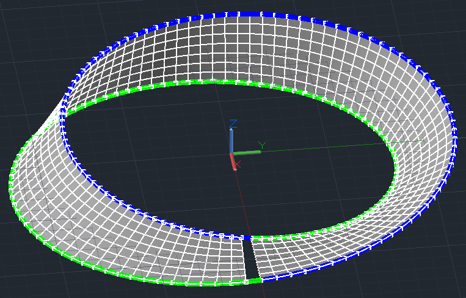Viewport: 466px width, 298px height.
Task: Select the blue outer edge on right side
Action: click(x=453, y=143)
